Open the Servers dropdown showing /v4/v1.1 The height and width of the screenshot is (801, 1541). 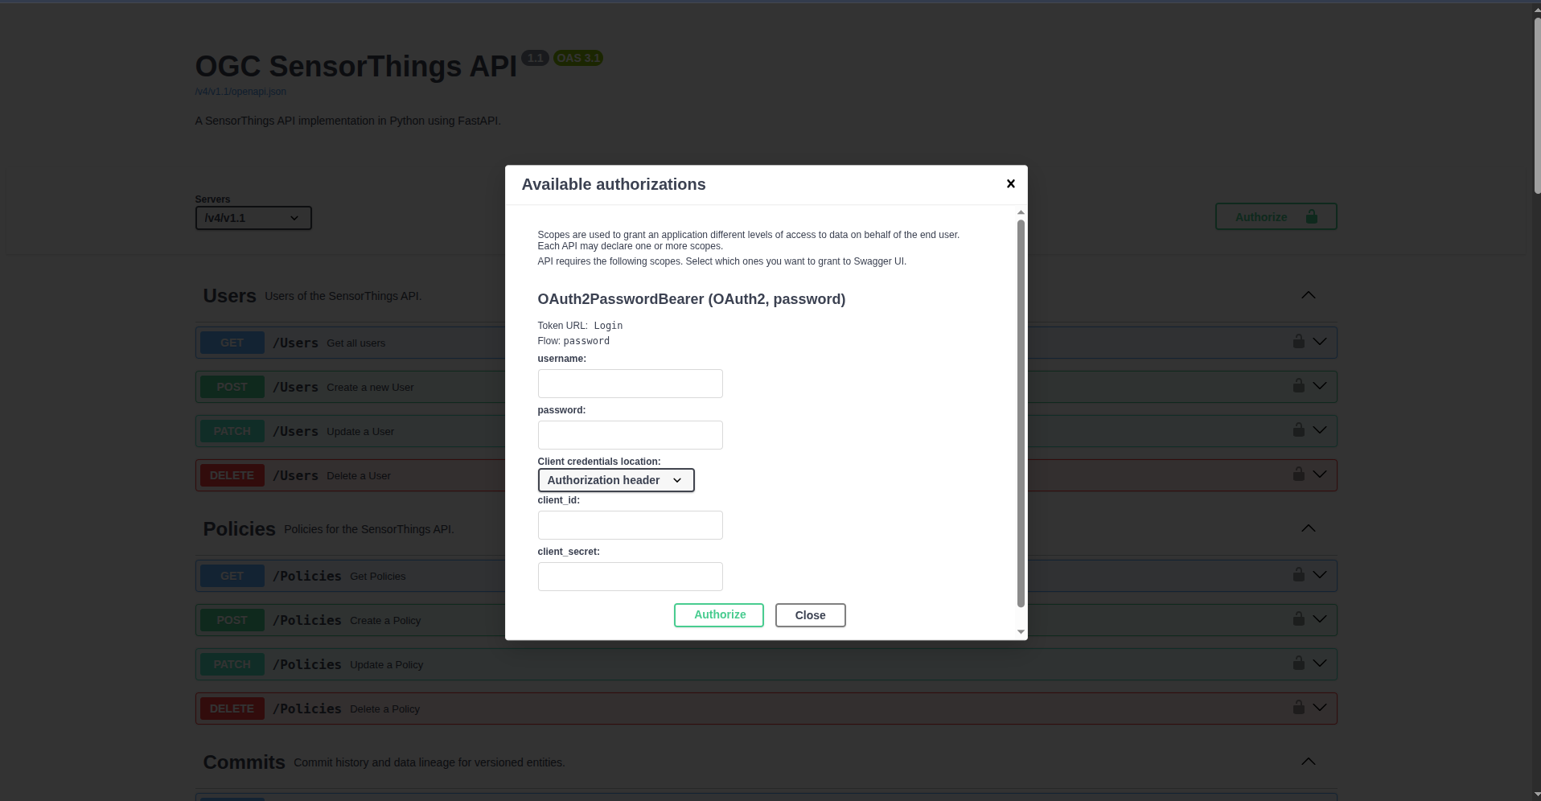(x=253, y=218)
